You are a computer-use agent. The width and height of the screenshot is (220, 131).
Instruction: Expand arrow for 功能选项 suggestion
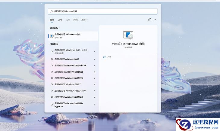coord(94,97)
